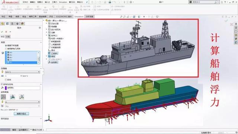
Task: Click the print icon in the top toolbar
Action: point(110,2)
